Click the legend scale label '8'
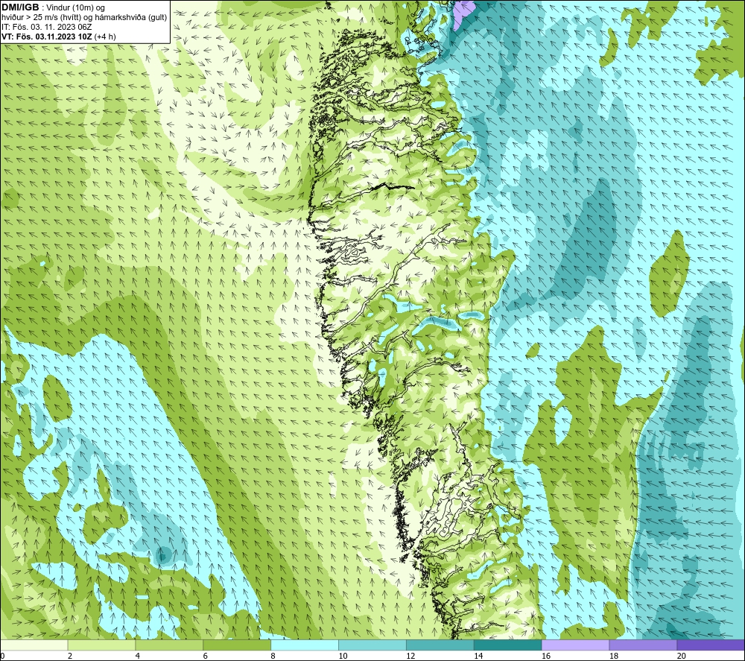This screenshot has height=661, width=745. point(273,657)
